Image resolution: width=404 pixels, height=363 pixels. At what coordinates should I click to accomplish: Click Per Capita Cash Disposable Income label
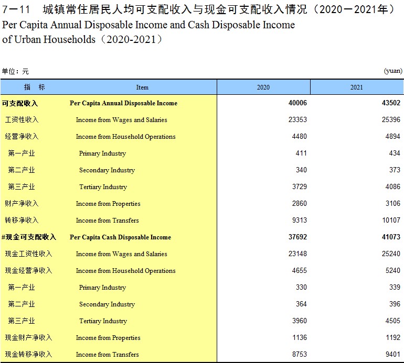coord(120,237)
